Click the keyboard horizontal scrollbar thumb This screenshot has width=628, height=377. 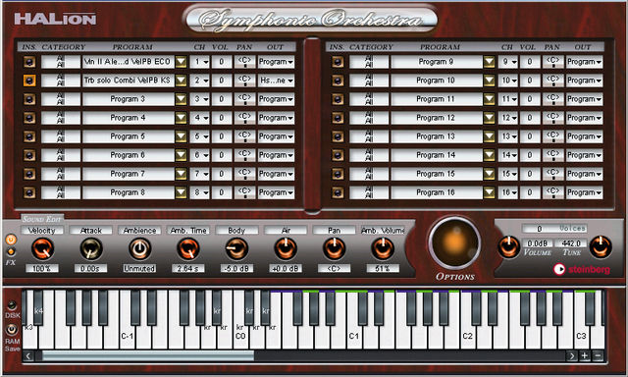click(147, 355)
